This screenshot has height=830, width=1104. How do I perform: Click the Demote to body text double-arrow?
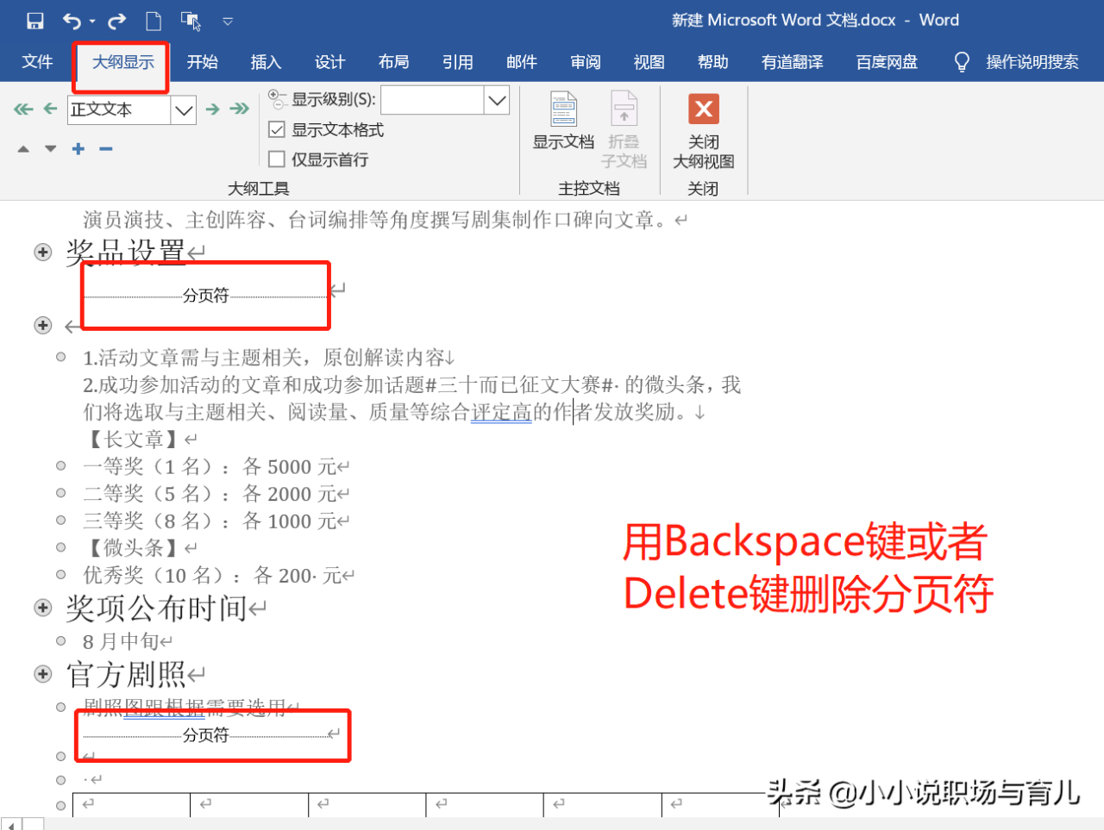coord(239,109)
